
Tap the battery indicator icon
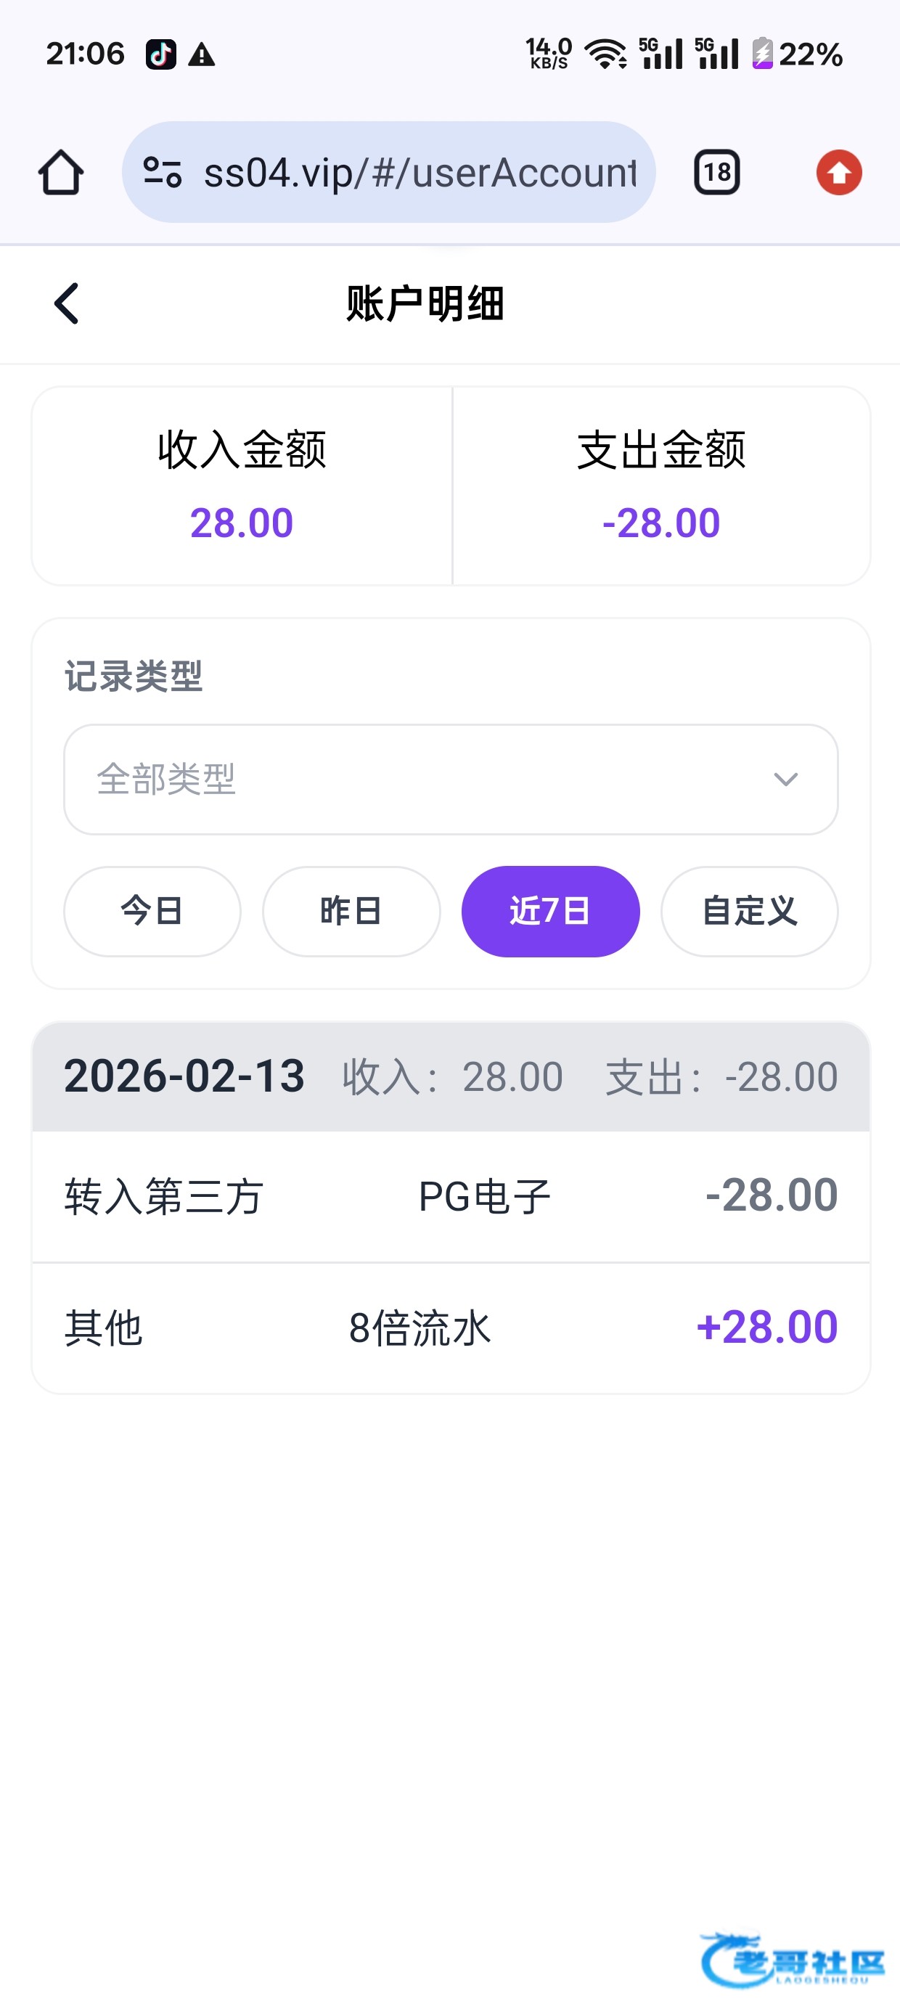click(x=763, y=54)
